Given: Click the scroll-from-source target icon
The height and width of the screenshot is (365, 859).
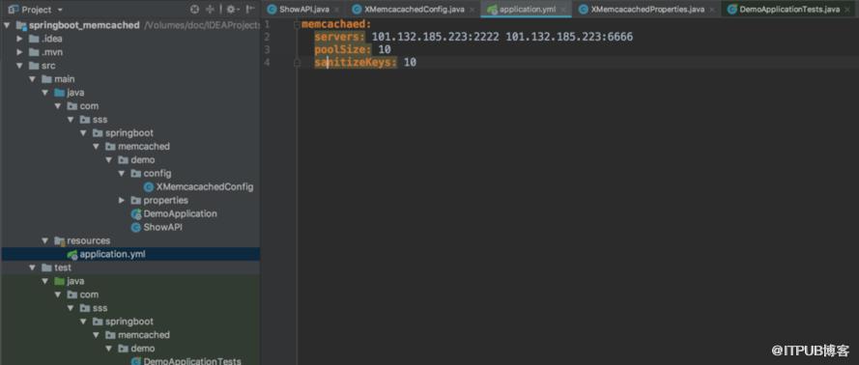Looking at the screenshot, I should [194, 10].
